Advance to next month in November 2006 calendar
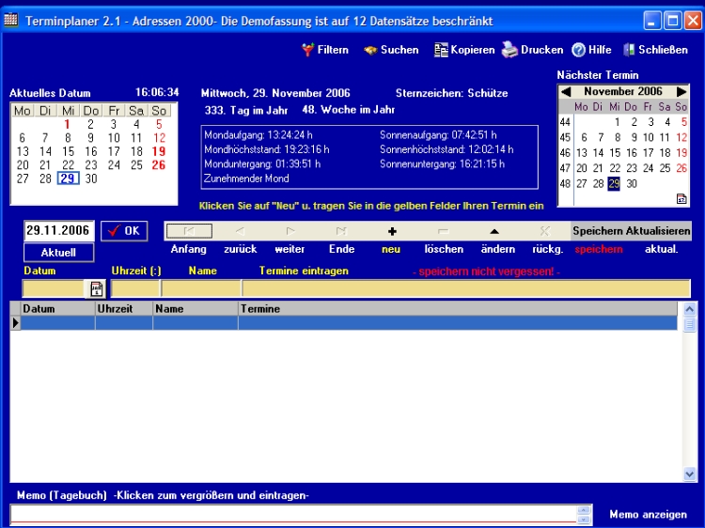The height and width of the screenshot is (528, 705). point(681,91)
